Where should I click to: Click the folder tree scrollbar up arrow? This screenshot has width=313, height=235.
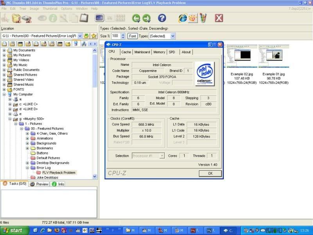pos(95,51)
